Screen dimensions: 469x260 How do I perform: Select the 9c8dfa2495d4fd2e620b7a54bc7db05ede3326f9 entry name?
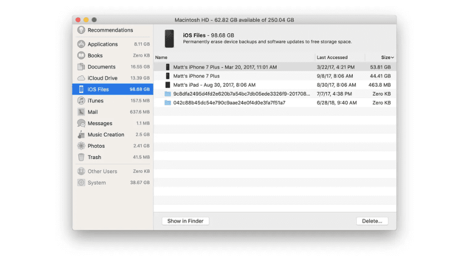pyautogui.click(x=241, y=94)
